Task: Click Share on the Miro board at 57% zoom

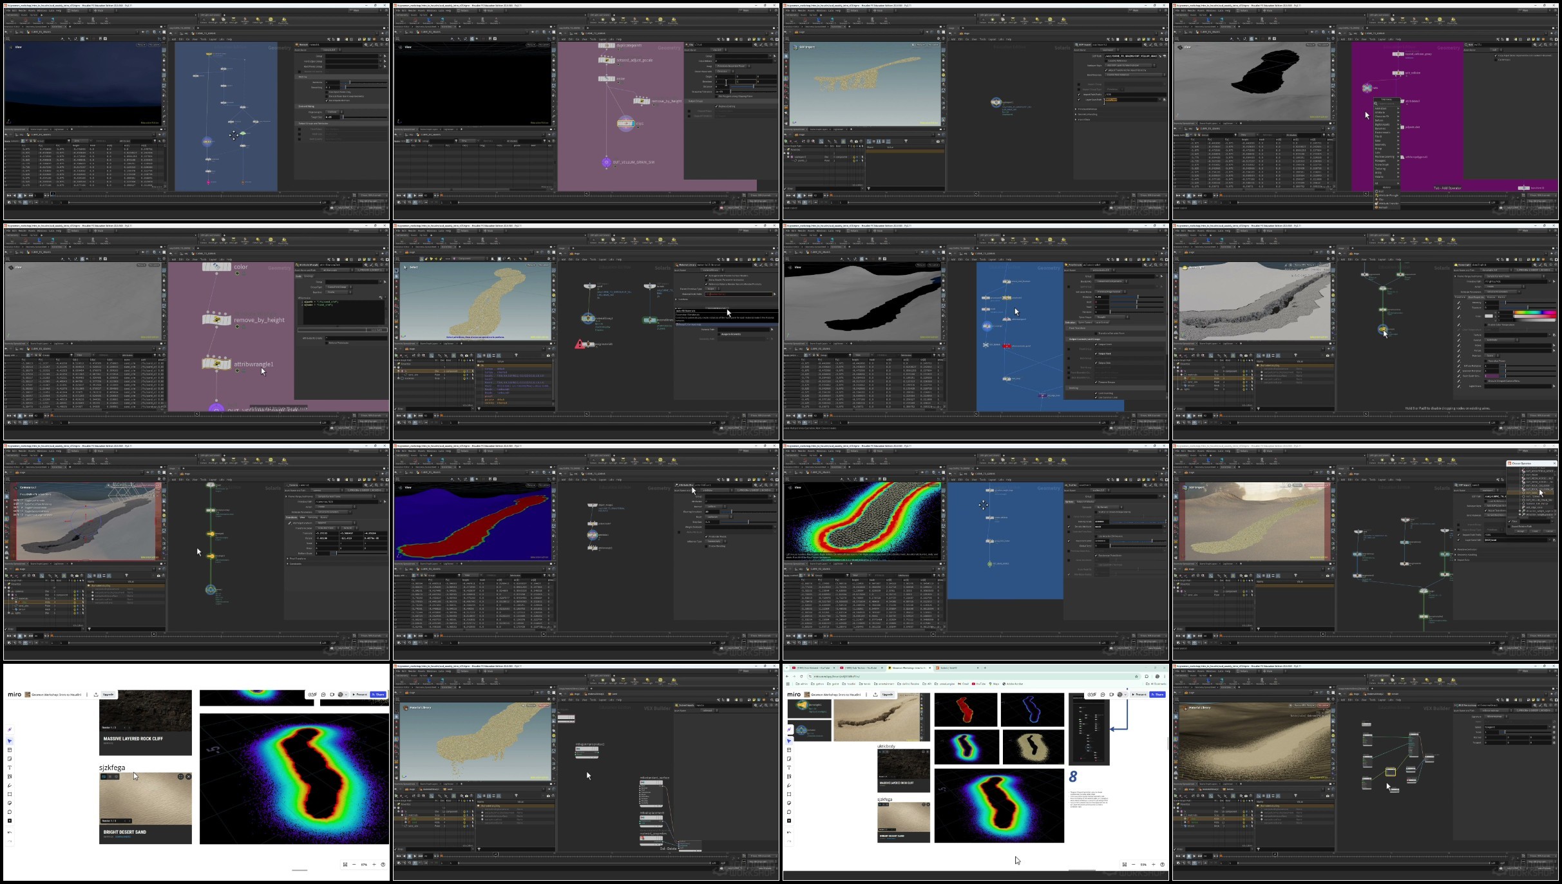Action: (378, 694)
